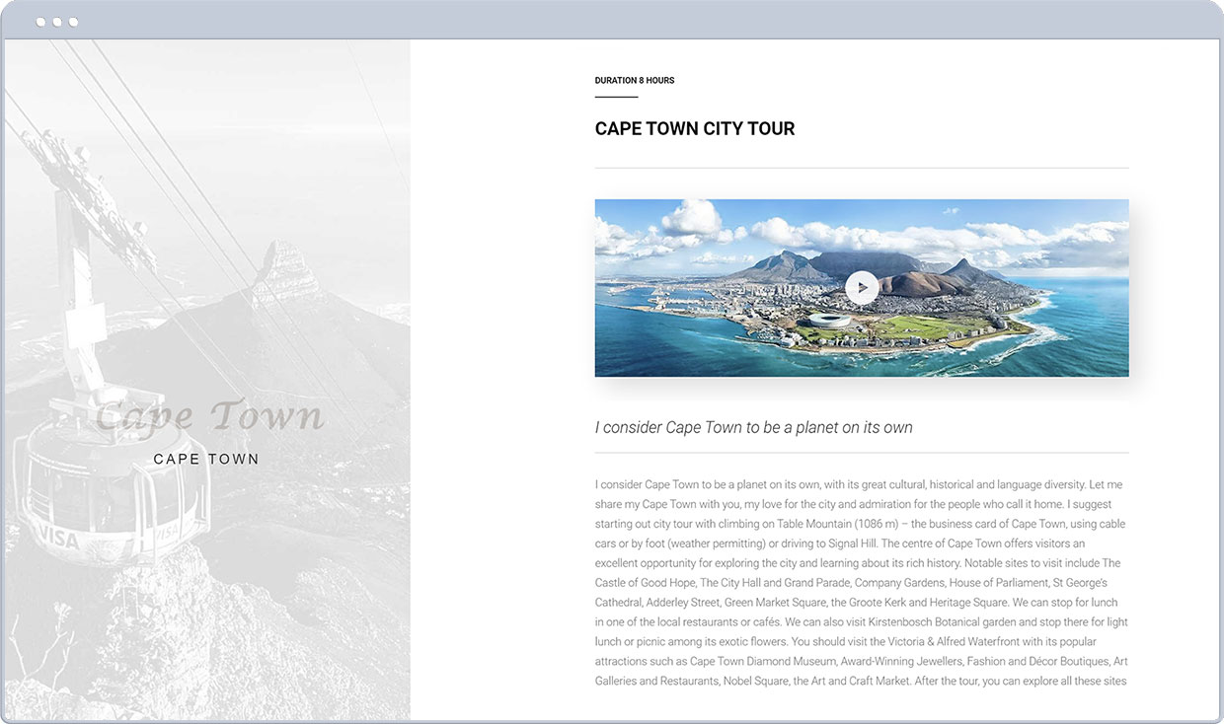This screenshot has height=724, width=1224.
Task: Click the middle window control dot
Action: click(x=57, y=22)
